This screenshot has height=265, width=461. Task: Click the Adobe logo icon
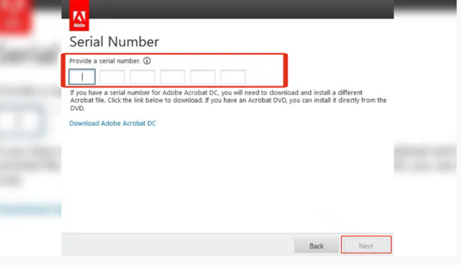(79, 16)
